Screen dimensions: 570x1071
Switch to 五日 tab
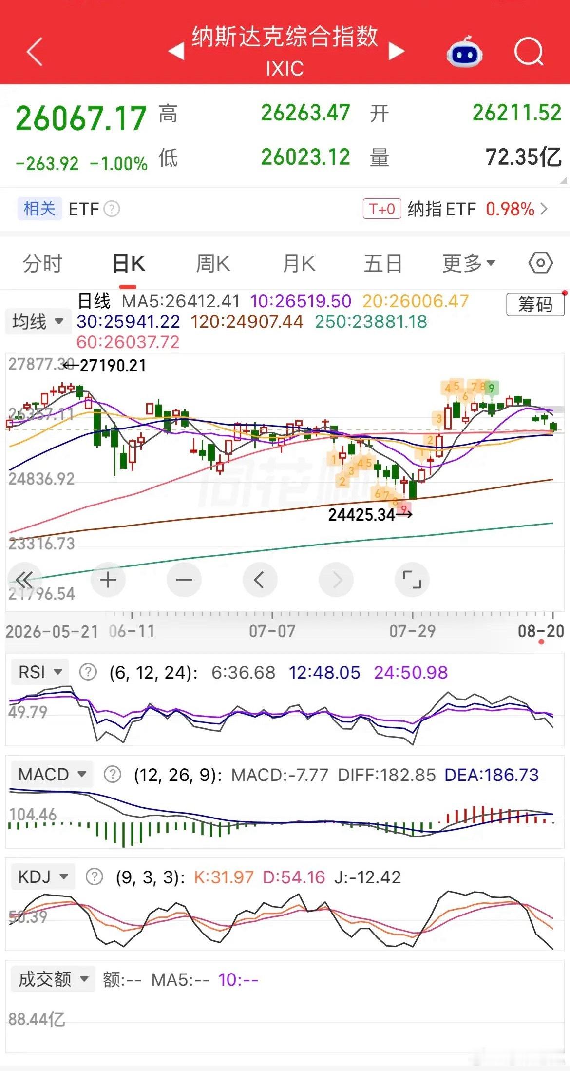(383, 264)
